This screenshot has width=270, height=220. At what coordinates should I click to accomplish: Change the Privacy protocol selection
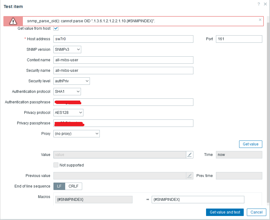(x=69, y=113)
